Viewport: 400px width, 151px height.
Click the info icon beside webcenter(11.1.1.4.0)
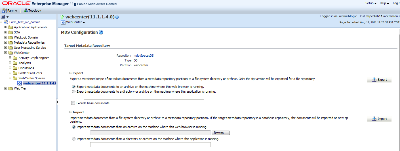point(117,17)
